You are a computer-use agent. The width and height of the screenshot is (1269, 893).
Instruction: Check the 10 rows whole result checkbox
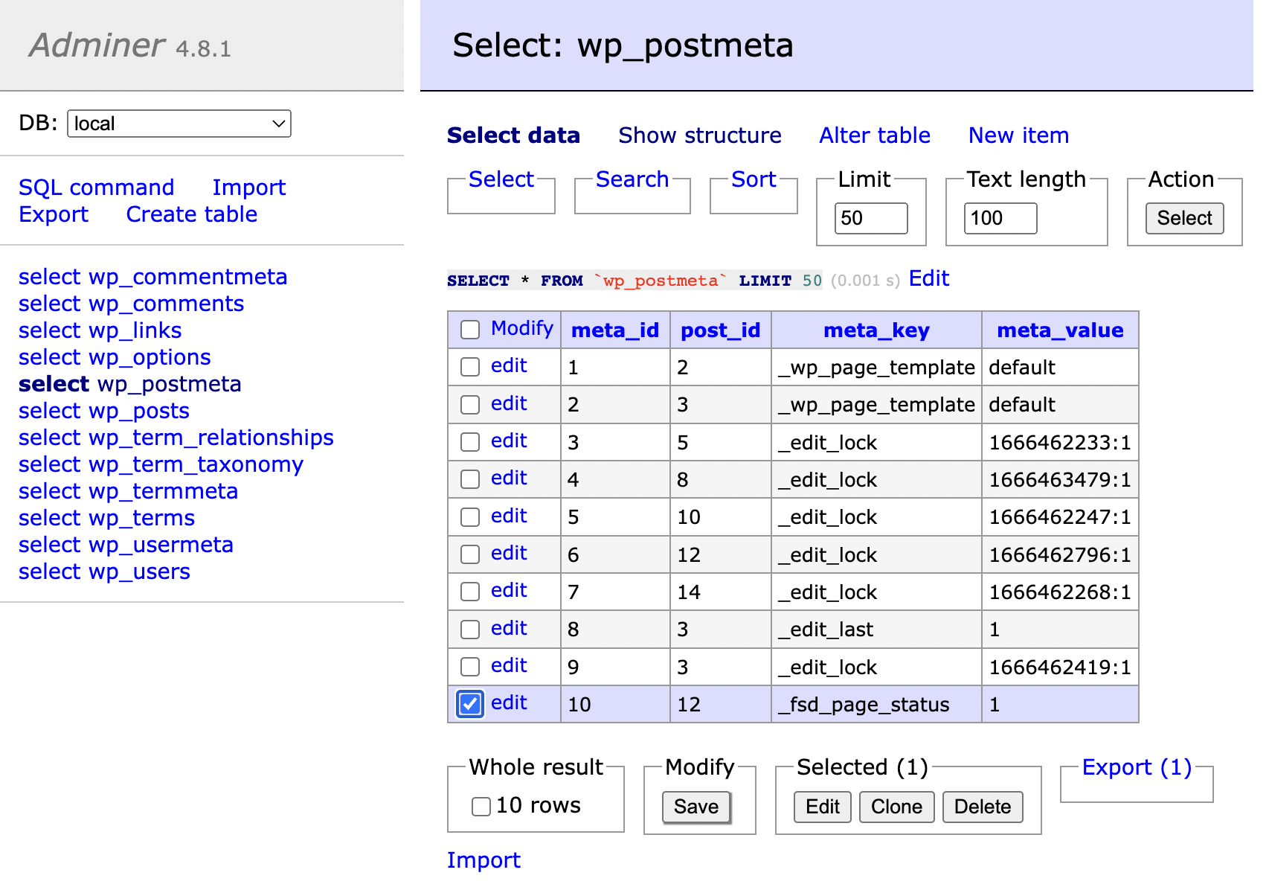(x=481, y=806)
